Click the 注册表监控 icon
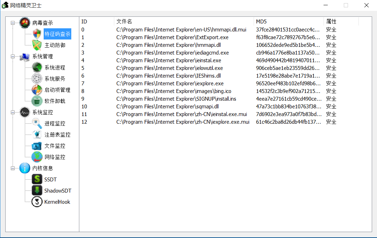This screenshot has width=377, height=238. point(37,135)
